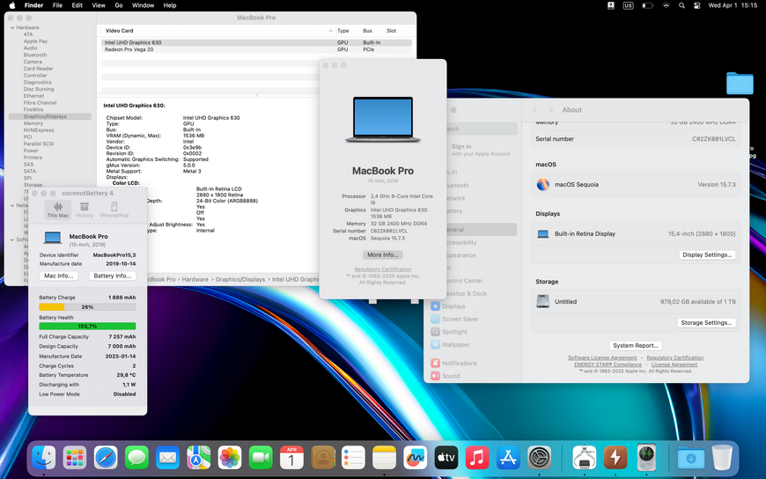Viewport: 766px width, 479px height.
Task: Open App Store from the Dock
Action: (x=509, y=458)
